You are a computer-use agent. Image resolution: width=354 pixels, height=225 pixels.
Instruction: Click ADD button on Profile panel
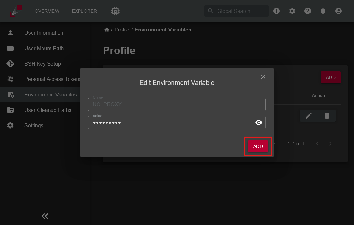pyautogui.click(x=331, y=77)
